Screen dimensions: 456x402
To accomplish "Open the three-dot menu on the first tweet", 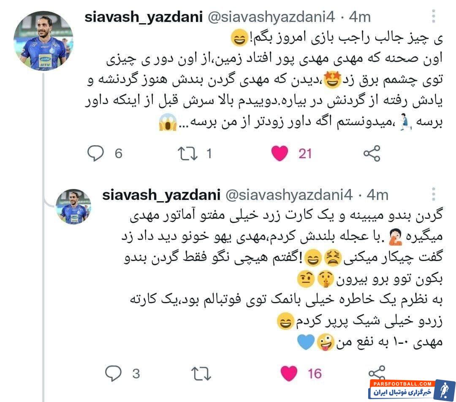I will tap(433, 16).
